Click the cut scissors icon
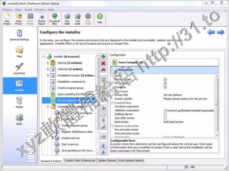The height and width of the screenshot is (171, 229). coord(103,108)
